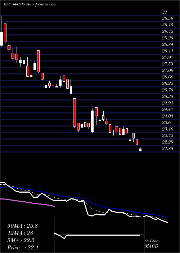Click the 28.84 price level label
Image resolution: width=180 pixels, height=253 pixels.
click(x=168, y=44)
